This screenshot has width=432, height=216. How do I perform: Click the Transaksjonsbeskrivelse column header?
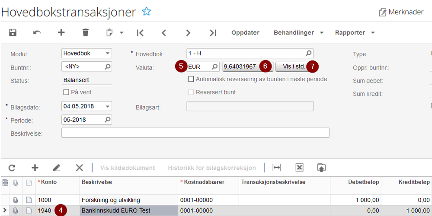pos(285,186)
